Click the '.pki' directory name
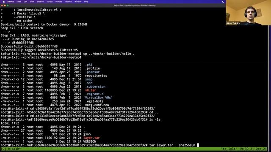 click(88, 65)
